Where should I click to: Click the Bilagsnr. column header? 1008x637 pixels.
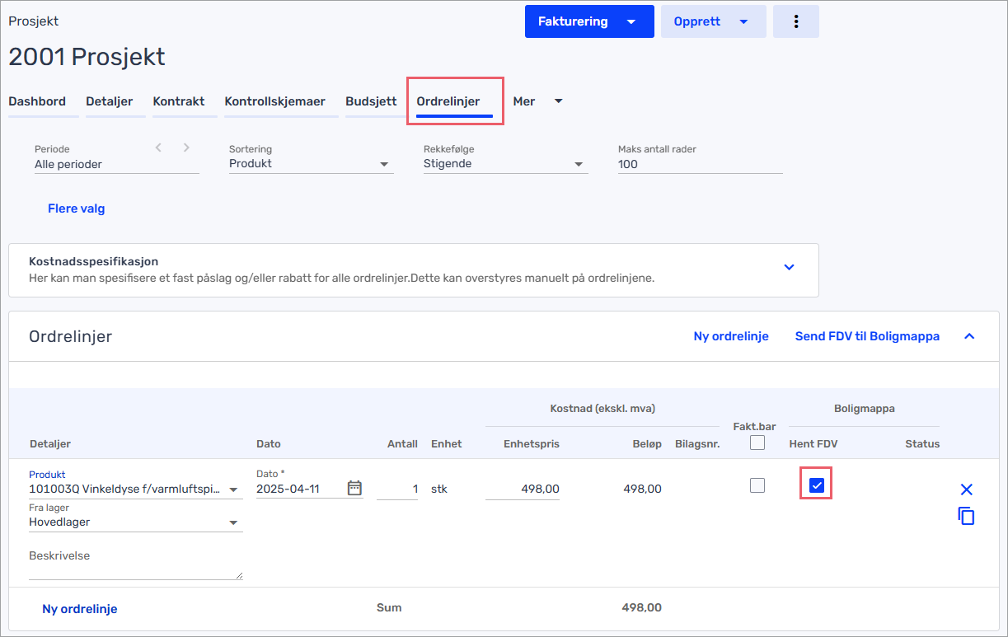pyautogui.click(x=697, y=443)
